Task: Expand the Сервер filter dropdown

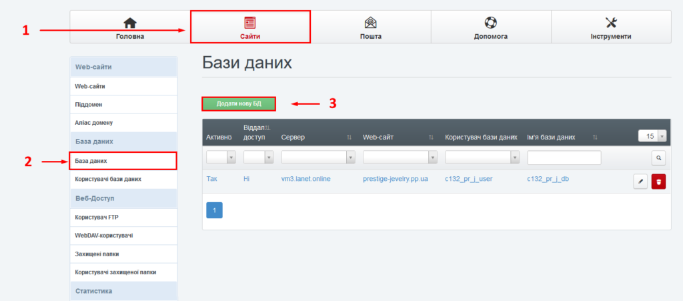Action: coord(317,158)
